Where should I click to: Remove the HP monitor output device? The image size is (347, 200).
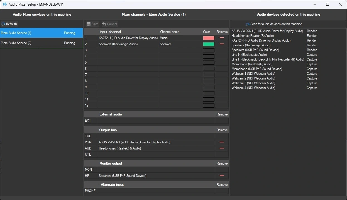pyautogui.click(x=222, y=176)
